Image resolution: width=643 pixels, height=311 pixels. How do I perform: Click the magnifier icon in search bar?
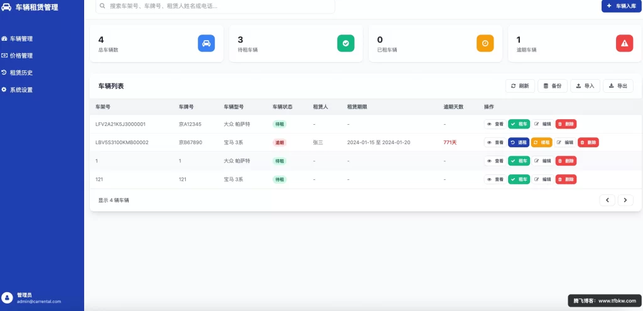click(102, 6)
